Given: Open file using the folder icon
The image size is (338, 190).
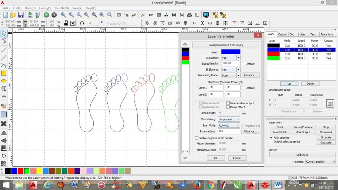Looking at the screenshot, I should [x=13, y=15].
